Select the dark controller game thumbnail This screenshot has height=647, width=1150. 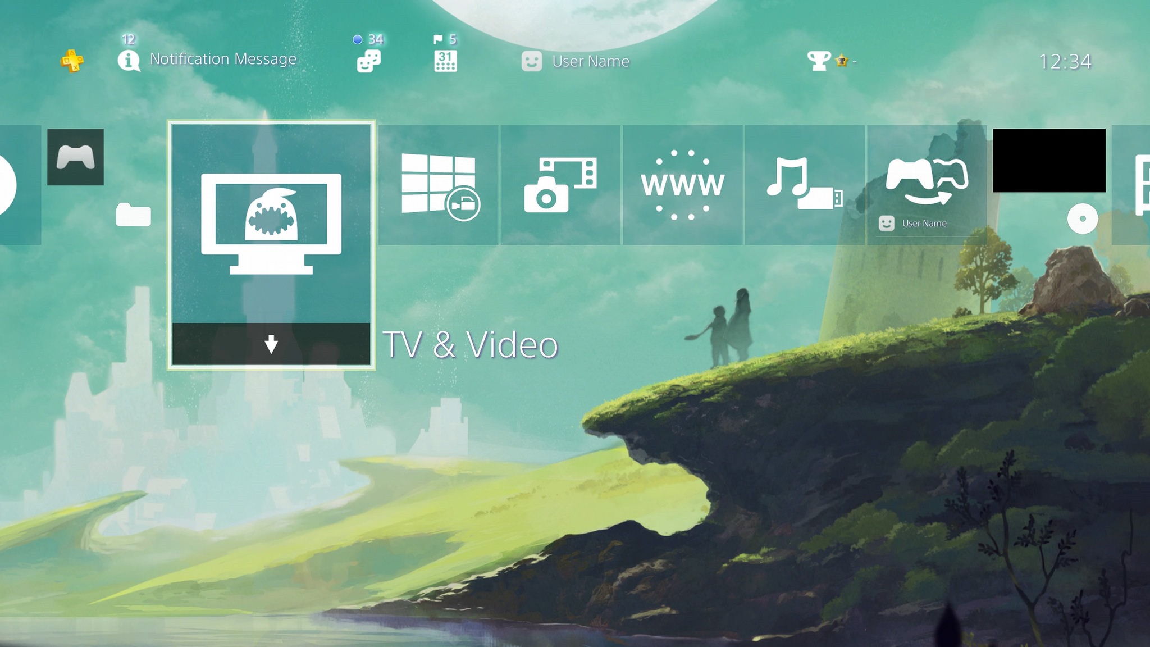tap(75, 157)
